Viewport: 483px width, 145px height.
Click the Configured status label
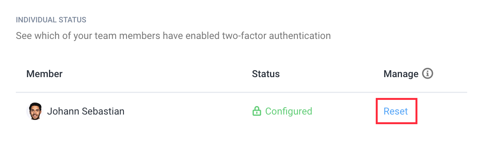(289, 111)
